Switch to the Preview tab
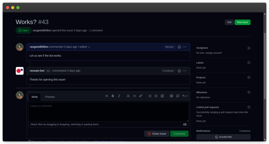The image size is (269, 144). (50, 97)
